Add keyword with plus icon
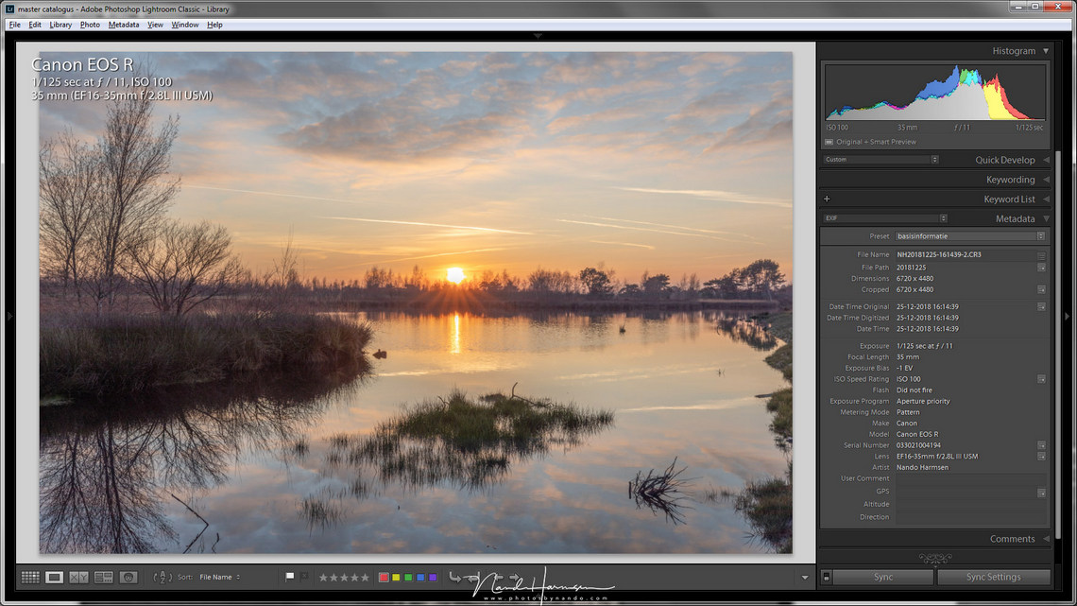 click(827, 199)
